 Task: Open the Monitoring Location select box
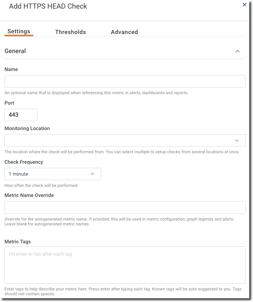(x=120, y=141)
